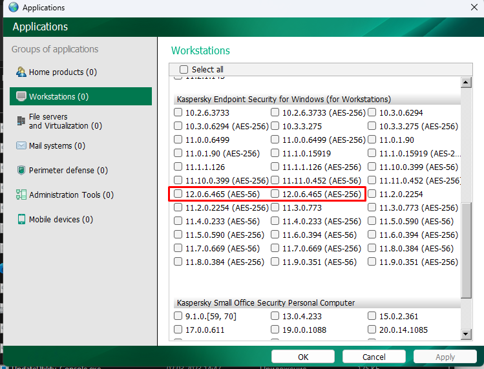Tick Small Office Security 13.0.4.233
This screenshot has height=369, width=484.
click(x=275, y=315)
